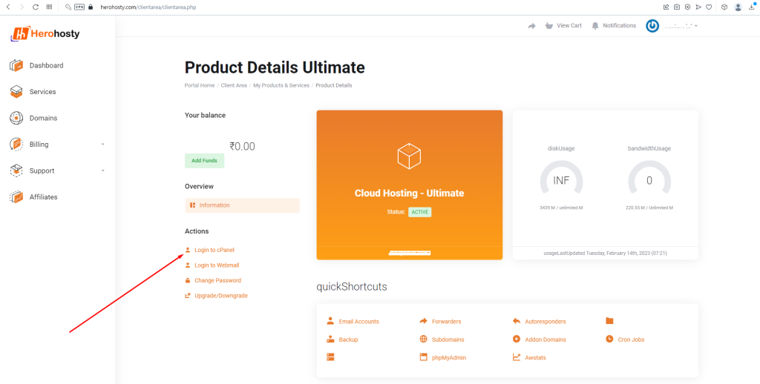The image size is (760, 384).
Task: Click the Affiliates sidebar icon
Action: pyautogui.click(x=16, y=197)
